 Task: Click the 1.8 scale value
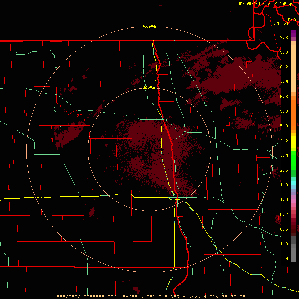(284, 185)
